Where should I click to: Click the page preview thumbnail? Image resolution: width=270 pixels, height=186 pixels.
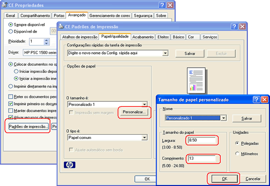[x=196, y=80]
